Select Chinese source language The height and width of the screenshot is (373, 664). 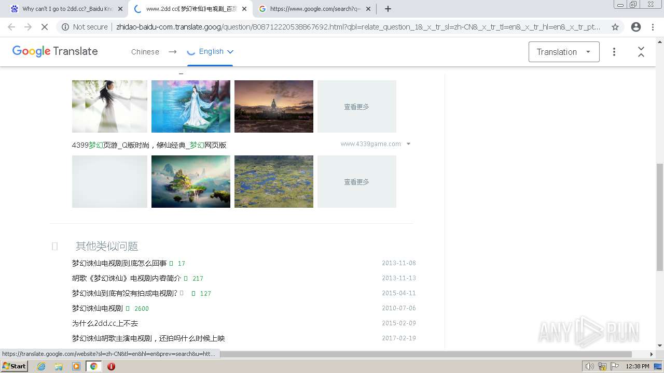pyautogui.click(x=145, y=52)
